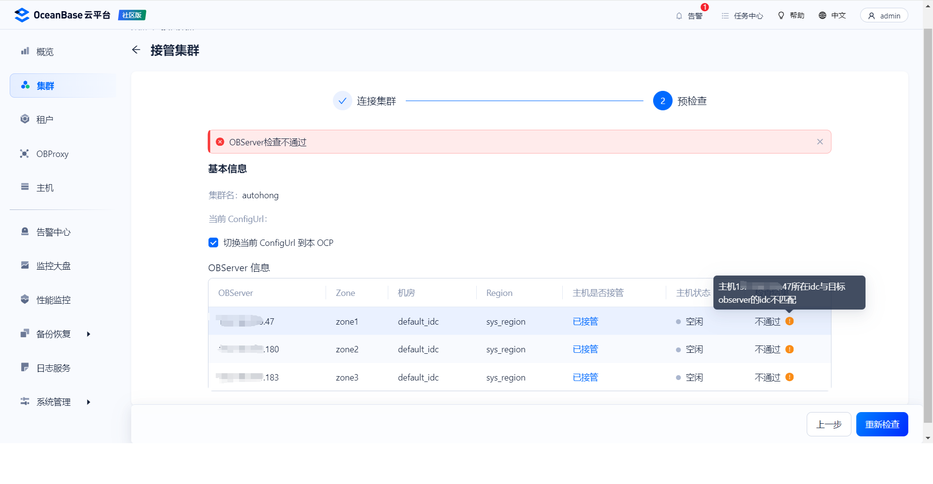This screenshot has width=933, height=484.
Task: Click the help lightbulb icon
Action: click(781, 16)
